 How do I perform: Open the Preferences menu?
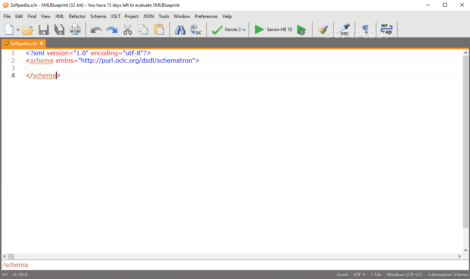[206, 16]
